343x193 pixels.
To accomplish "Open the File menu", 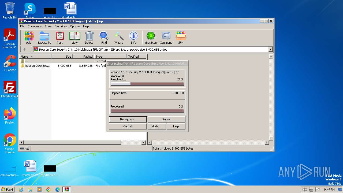I will [x=22, y=26].
